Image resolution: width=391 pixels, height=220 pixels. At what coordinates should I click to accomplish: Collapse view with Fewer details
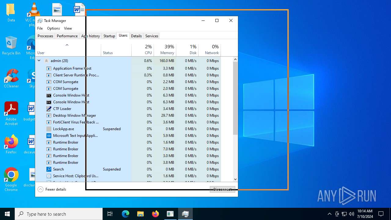[52, 189]
